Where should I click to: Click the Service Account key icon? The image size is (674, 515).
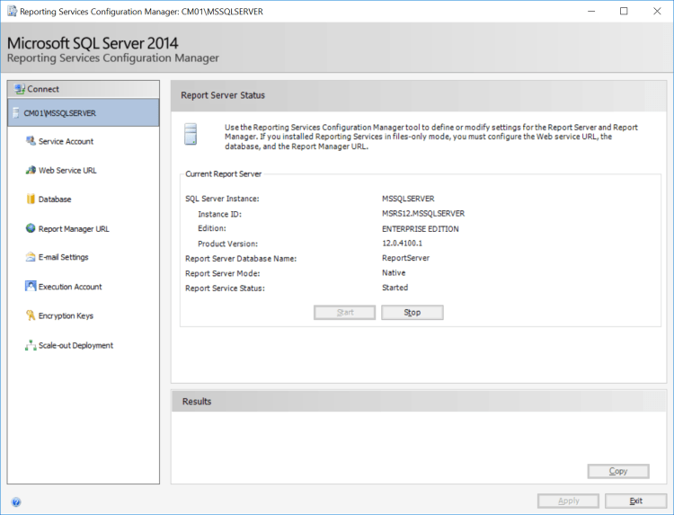click(x=31, y=141)
